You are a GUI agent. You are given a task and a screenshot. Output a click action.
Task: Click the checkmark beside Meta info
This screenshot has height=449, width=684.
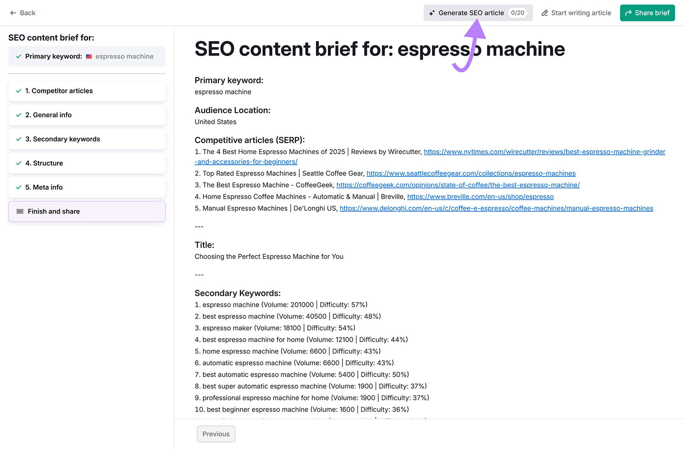[18, 187]
